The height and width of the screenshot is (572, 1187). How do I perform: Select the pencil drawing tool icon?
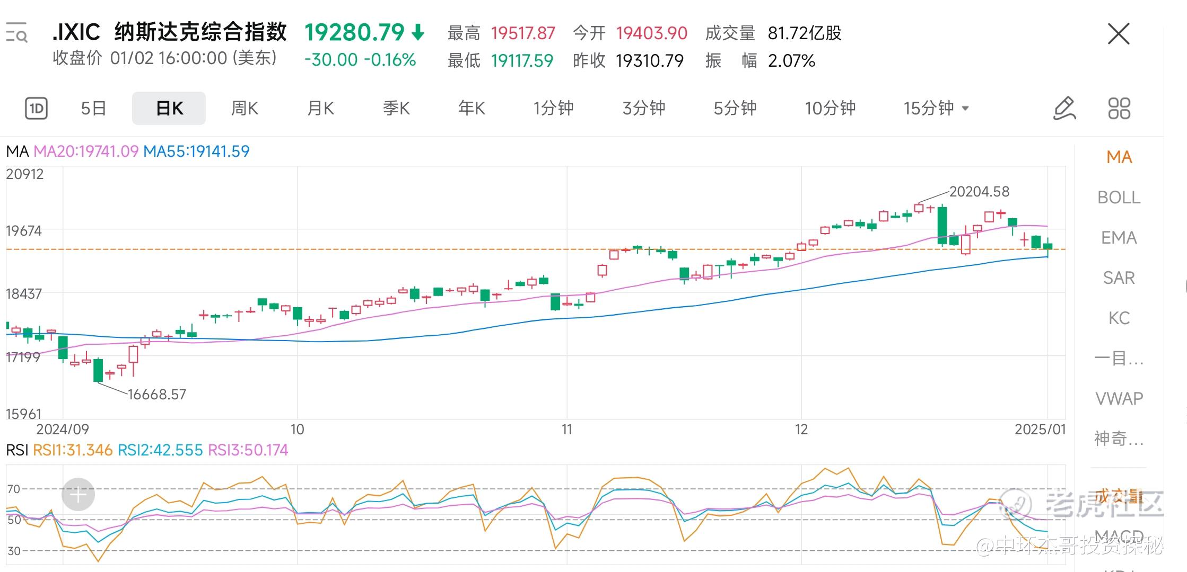point(1064,108)
